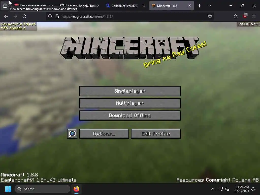Open the network status tray icon
Screen dimensions: 260x195
[221, 189]
